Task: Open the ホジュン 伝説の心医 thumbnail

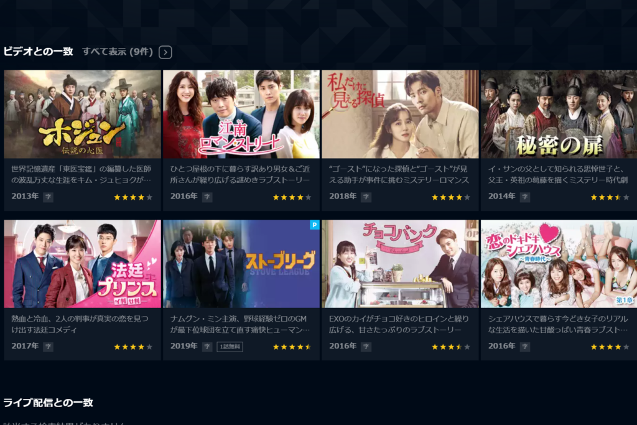Action: [x=83, y=114]
